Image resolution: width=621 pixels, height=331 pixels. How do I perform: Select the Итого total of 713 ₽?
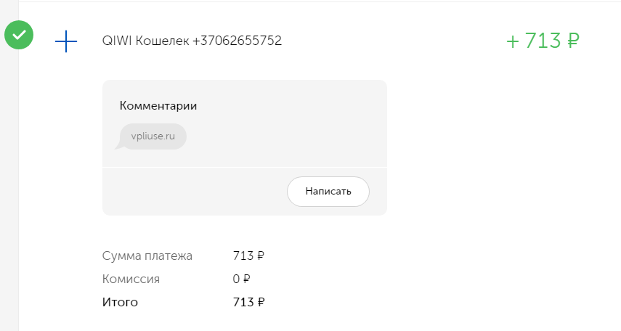(x=248, y=302)
